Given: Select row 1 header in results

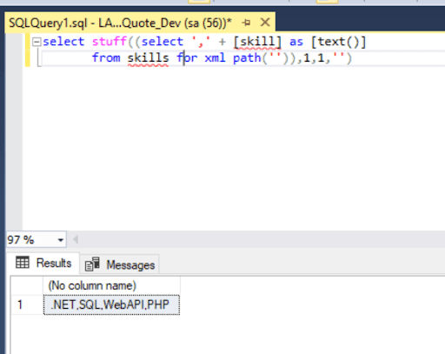Looking at the screenshot, I should tap(27, 304).
